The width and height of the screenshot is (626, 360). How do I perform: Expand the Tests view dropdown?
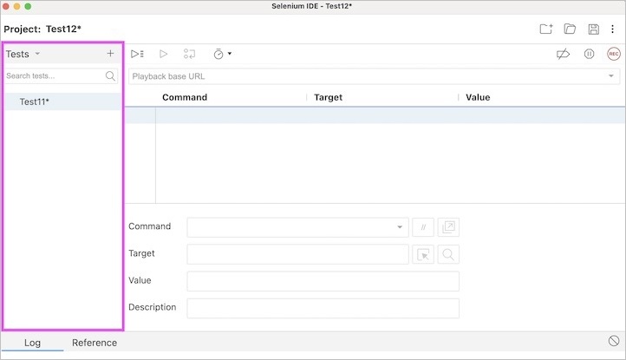(37, 54)
